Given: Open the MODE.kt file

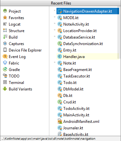Looking at the screenshot, I should pyautogui.click(x=71, y=18).
